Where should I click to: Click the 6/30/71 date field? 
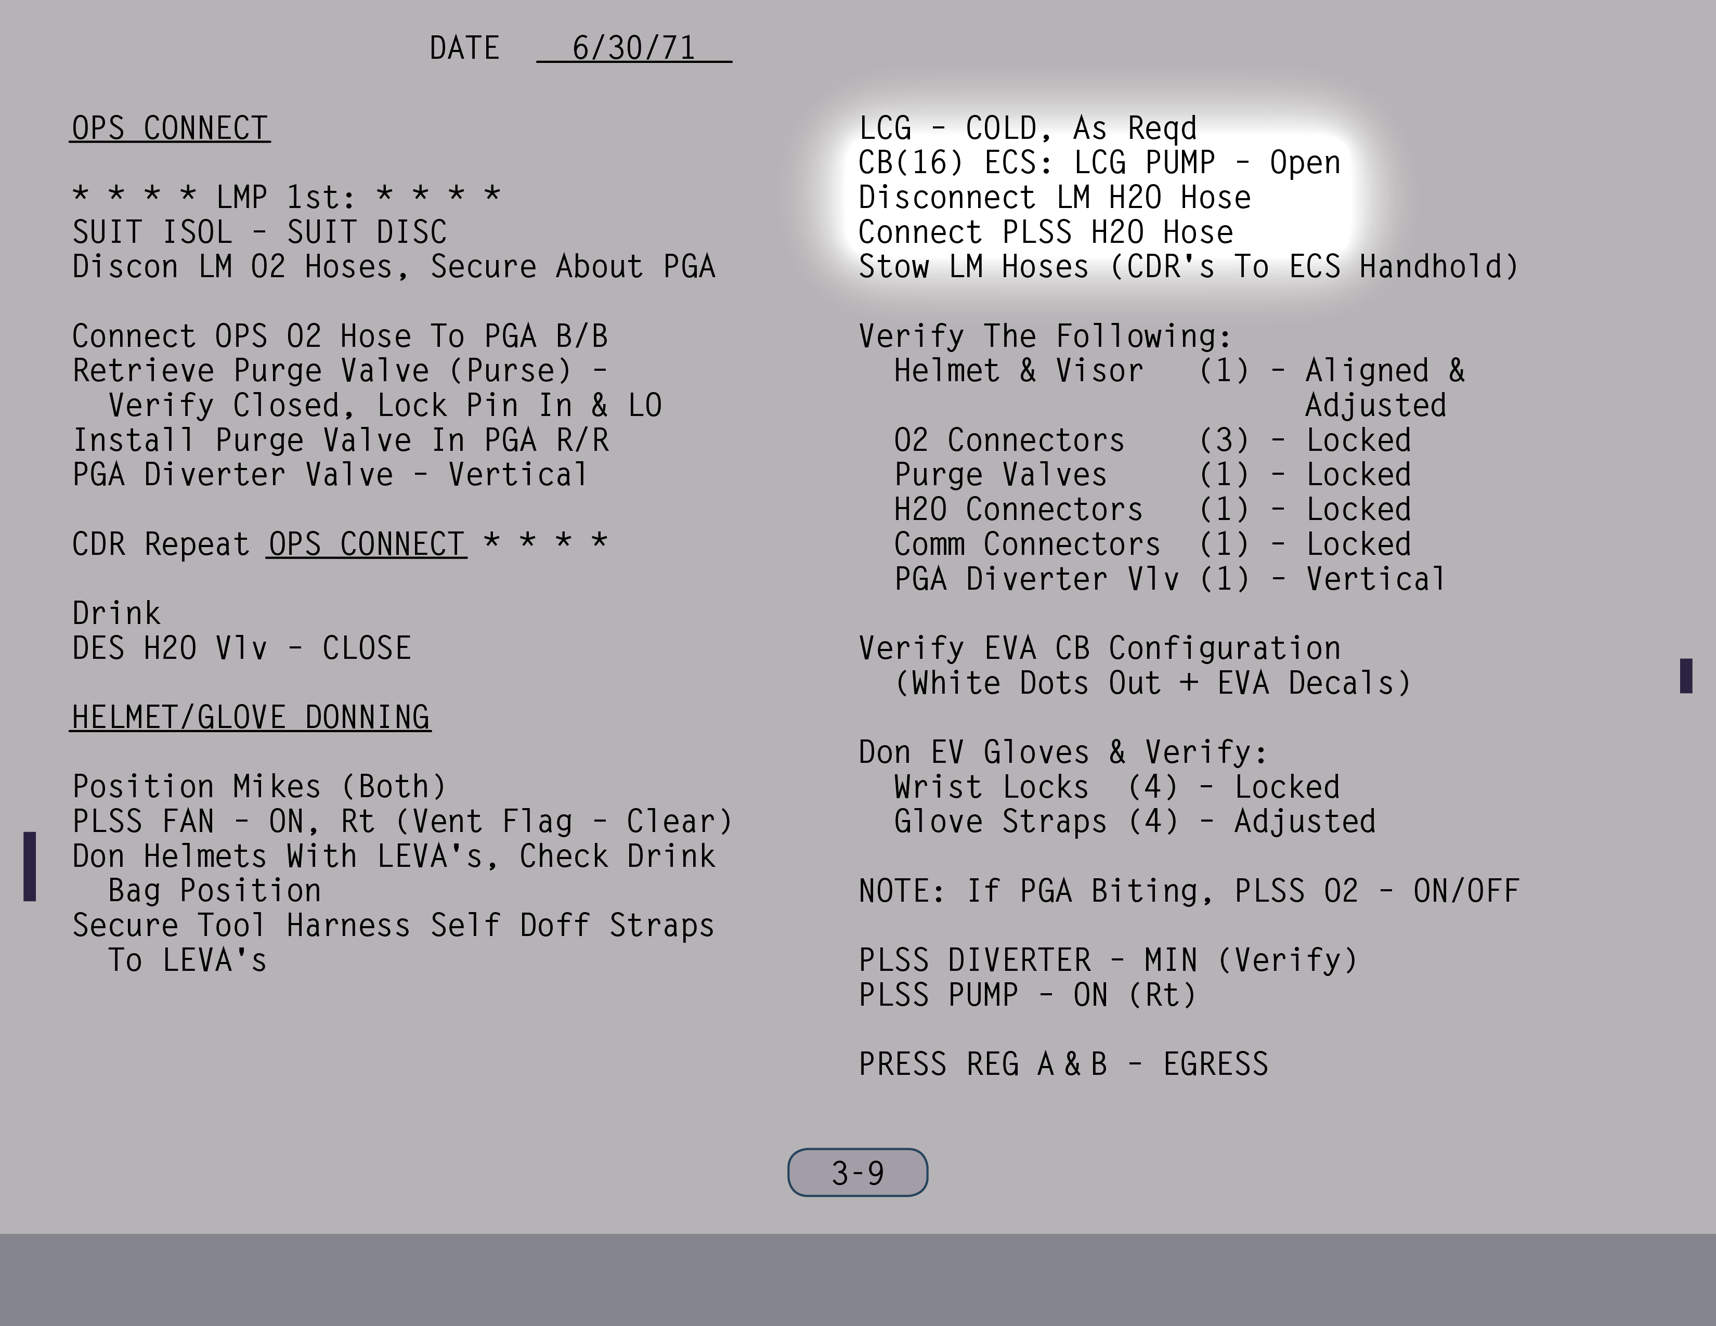click(x=633, y=48)
